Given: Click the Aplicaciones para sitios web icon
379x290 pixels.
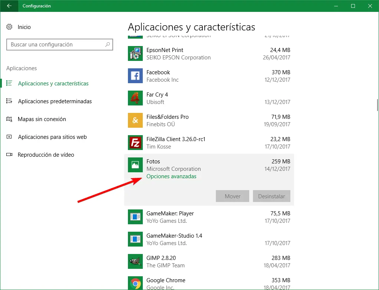Looking at the screenshot, I should pos(9,137).
